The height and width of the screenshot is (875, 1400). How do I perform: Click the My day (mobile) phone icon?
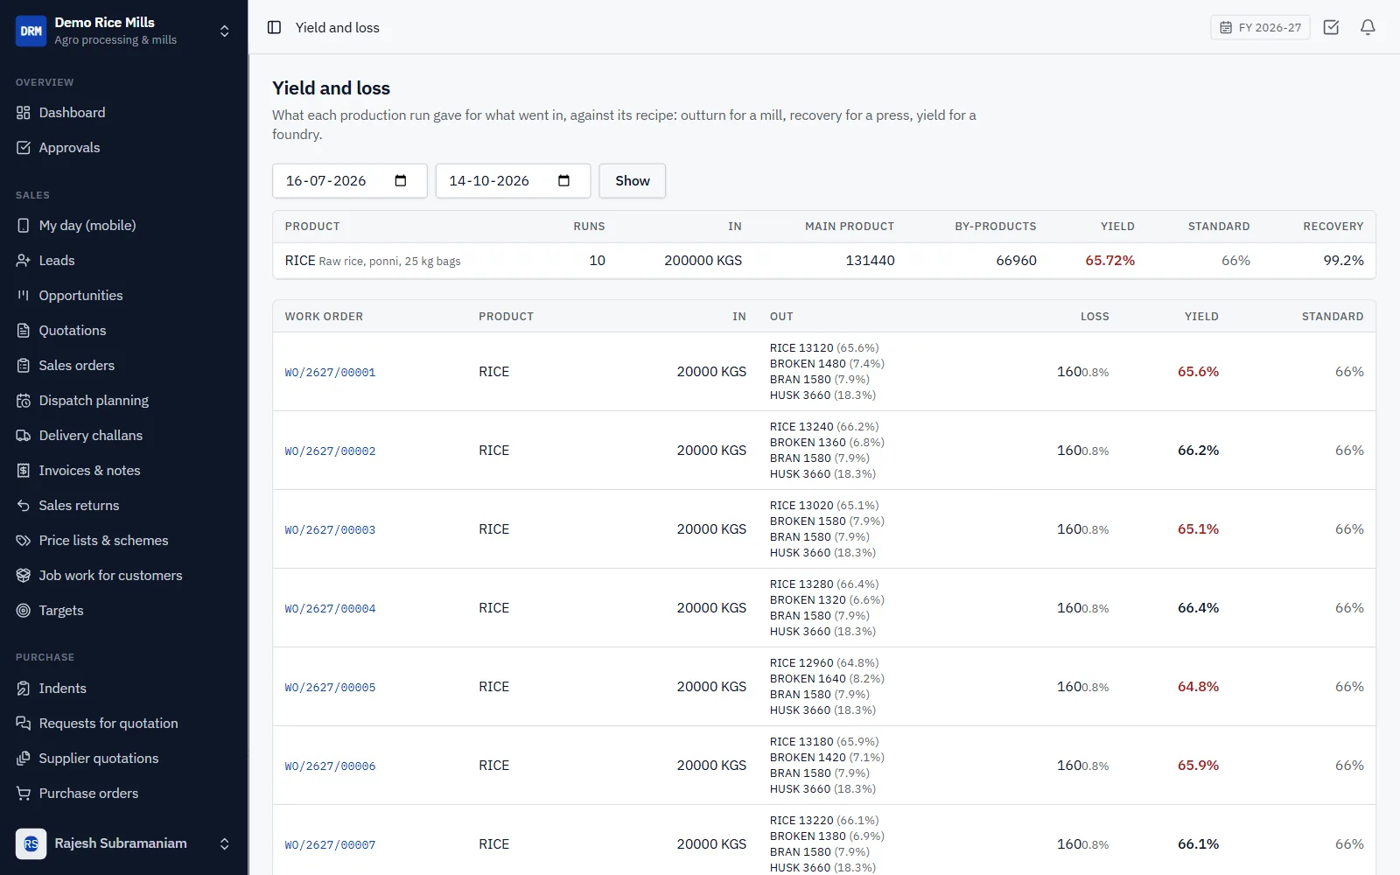[x=24, y=226]
